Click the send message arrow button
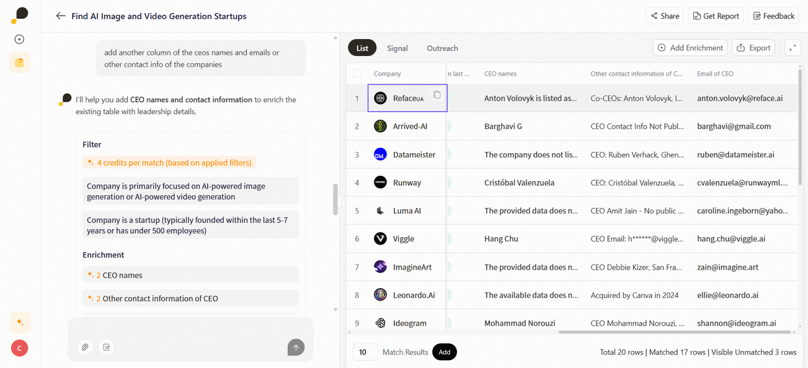This screenshot has height=368, width=808. [295, 347]
